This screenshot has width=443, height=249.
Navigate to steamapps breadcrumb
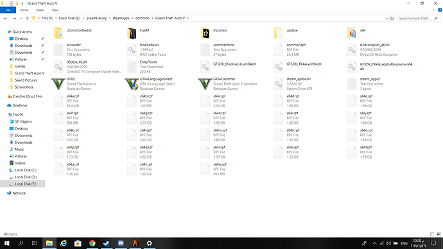[x=121, y=18]
